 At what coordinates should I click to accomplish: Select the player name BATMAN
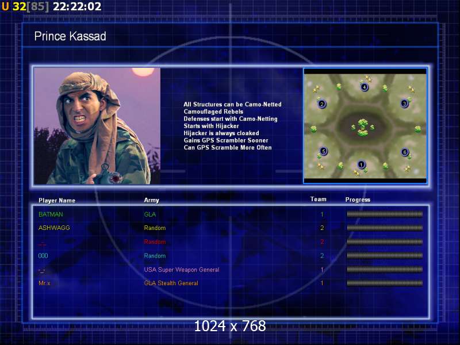click(51, 214)
